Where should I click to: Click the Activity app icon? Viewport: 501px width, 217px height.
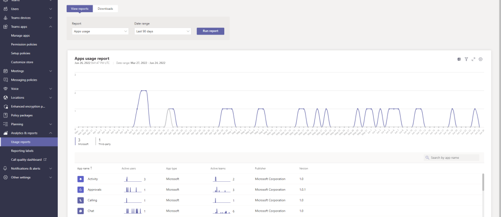pos(80,179)
